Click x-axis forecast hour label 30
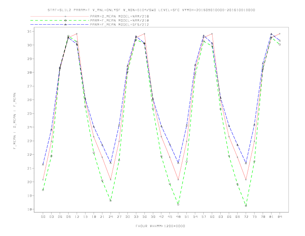The width and height of the screenshot is (305, 236). (x=127, y=217)
